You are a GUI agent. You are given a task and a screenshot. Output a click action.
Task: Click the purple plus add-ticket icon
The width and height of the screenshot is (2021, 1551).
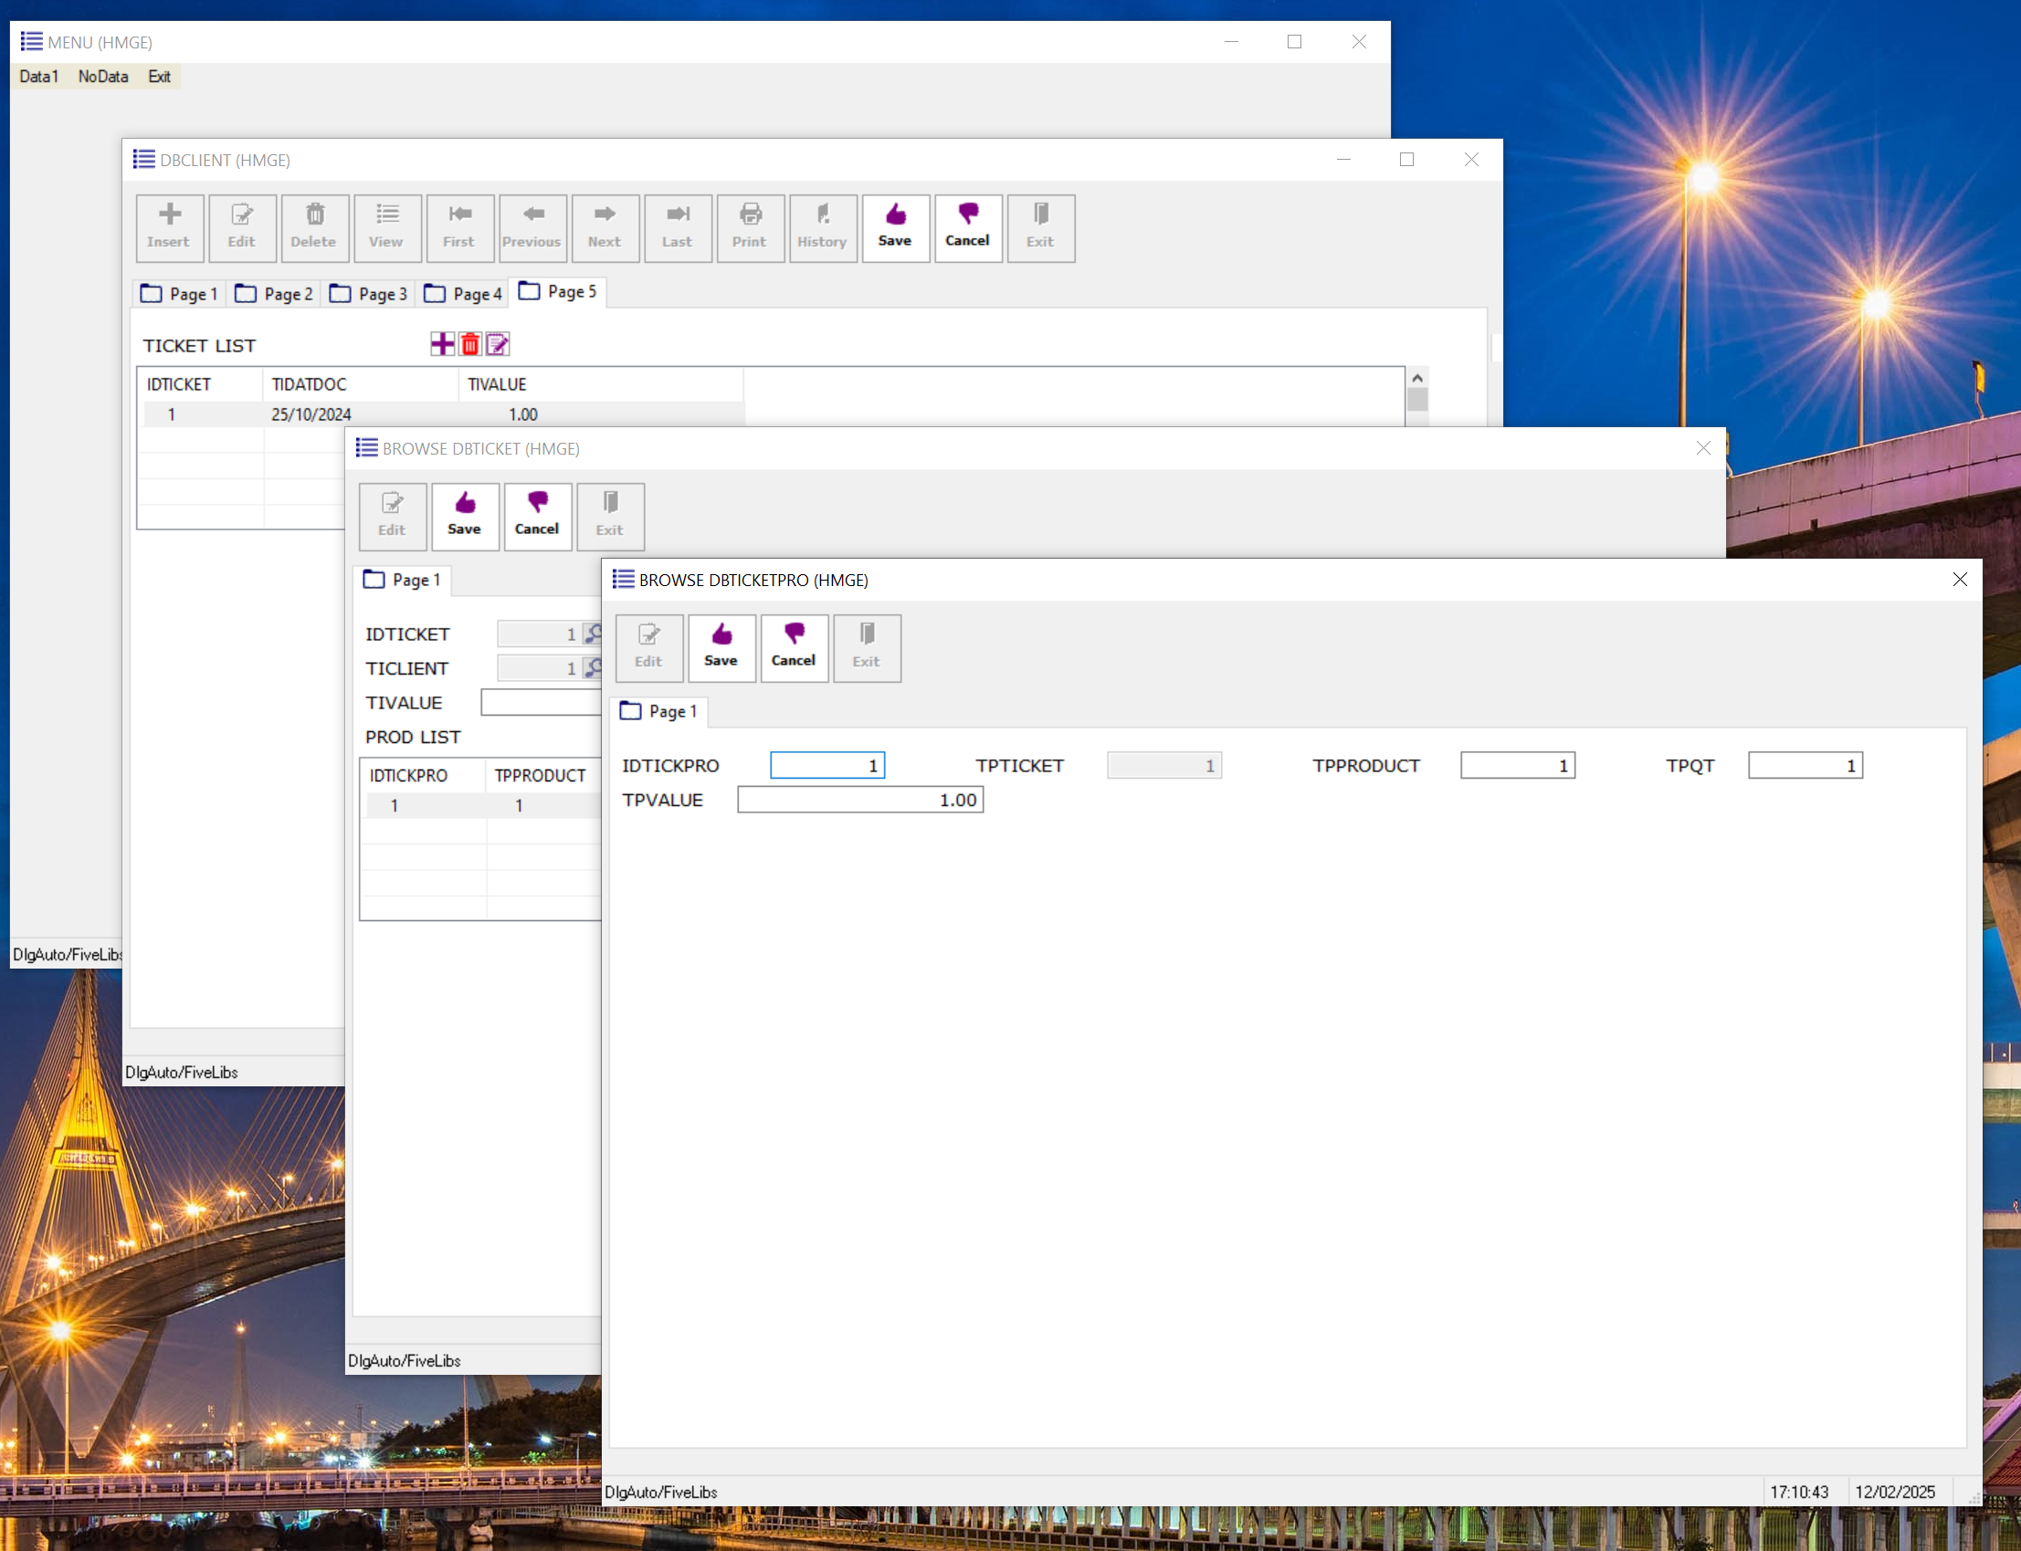coord(442,344)
